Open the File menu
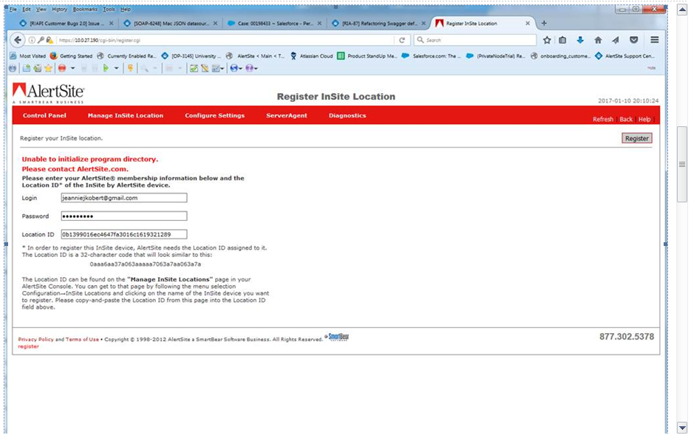 (x=13, y=10)
